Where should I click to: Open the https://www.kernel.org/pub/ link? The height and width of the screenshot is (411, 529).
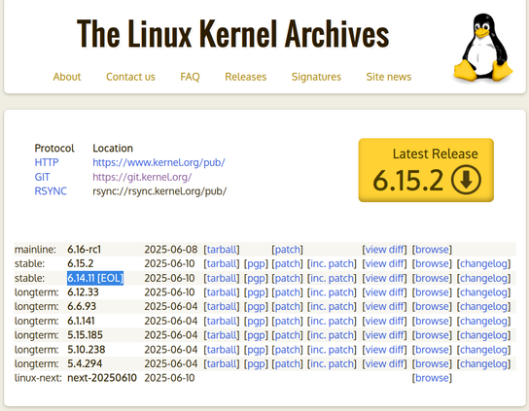click(x=159, y=162)
